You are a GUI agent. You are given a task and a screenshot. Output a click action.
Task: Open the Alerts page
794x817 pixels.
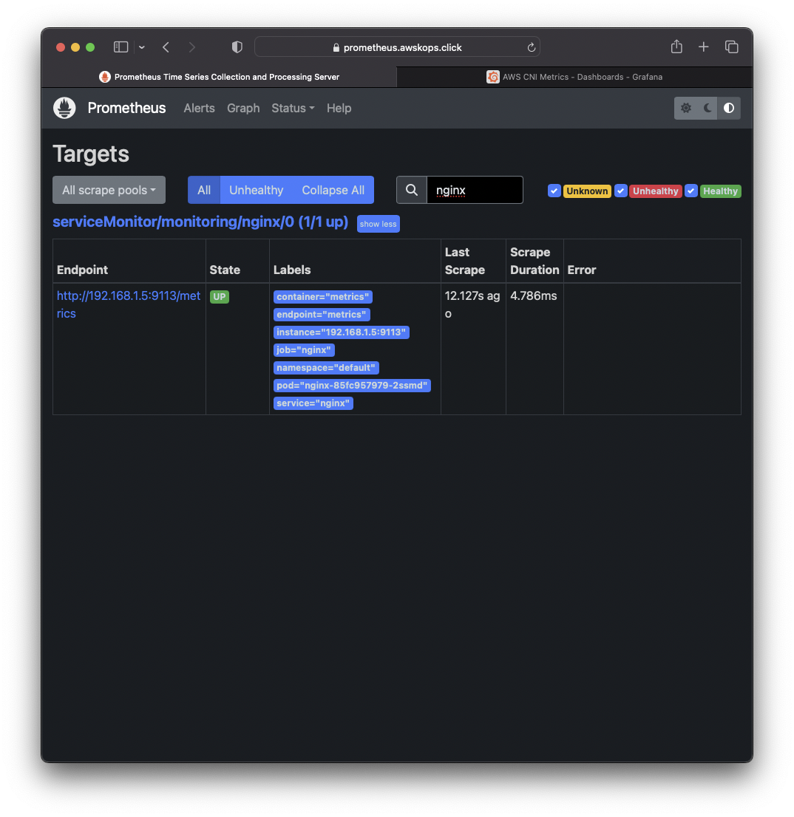(199, 108)
